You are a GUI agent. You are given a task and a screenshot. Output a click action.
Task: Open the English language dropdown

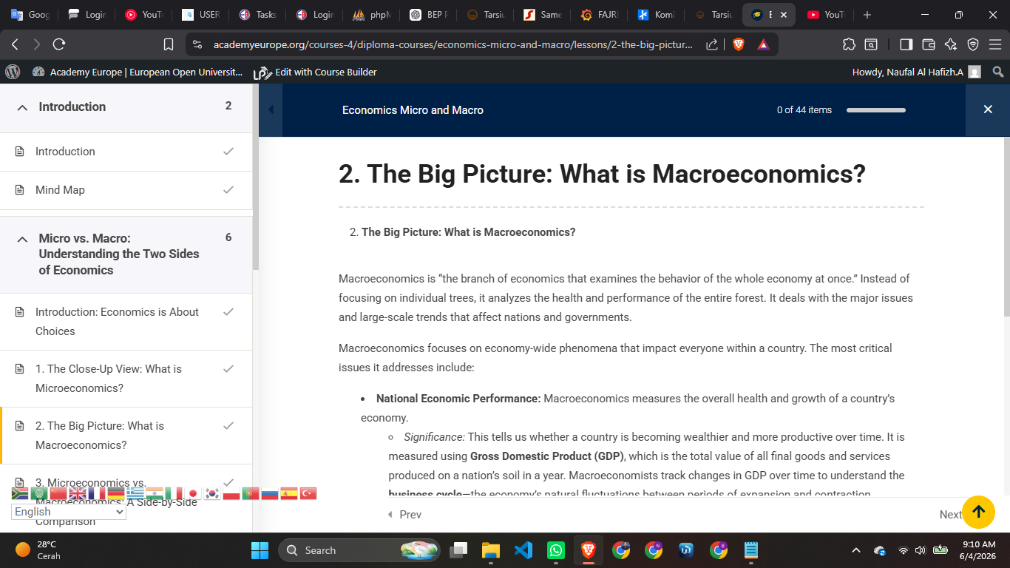69,512
